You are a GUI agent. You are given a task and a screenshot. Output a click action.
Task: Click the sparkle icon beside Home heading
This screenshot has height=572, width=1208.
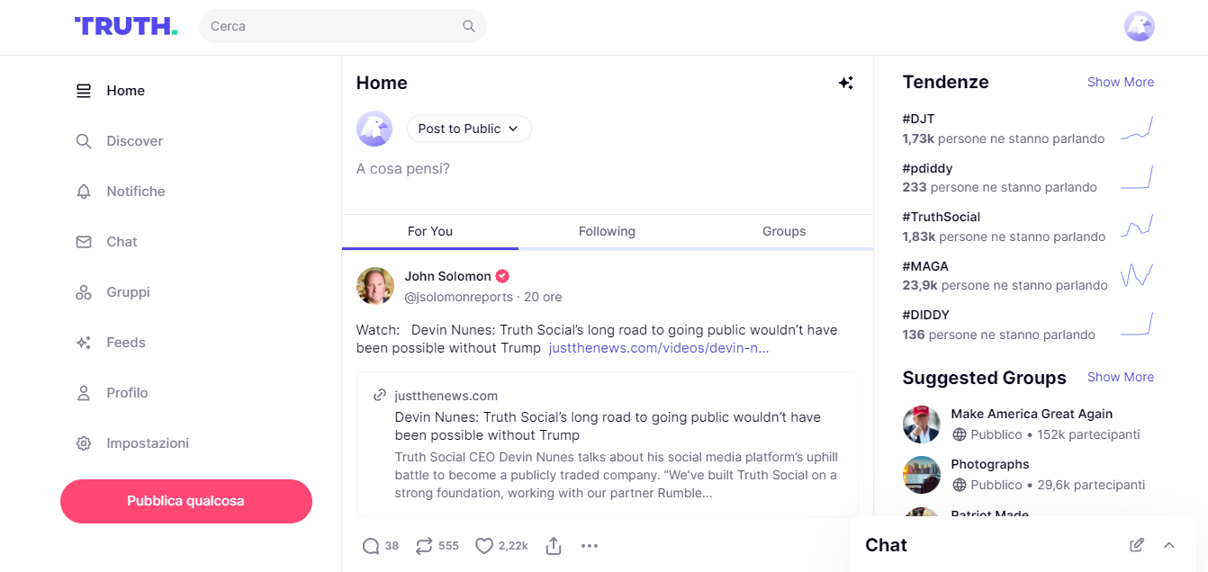coord(845,83)
